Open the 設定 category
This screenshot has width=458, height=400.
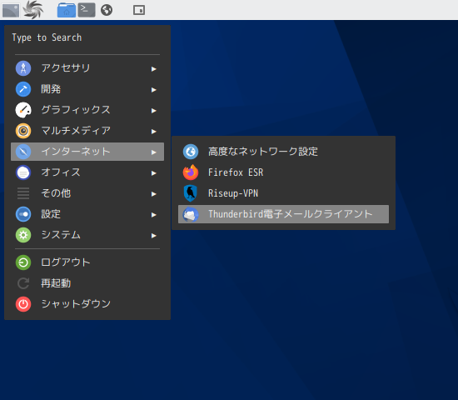point(87,214)
